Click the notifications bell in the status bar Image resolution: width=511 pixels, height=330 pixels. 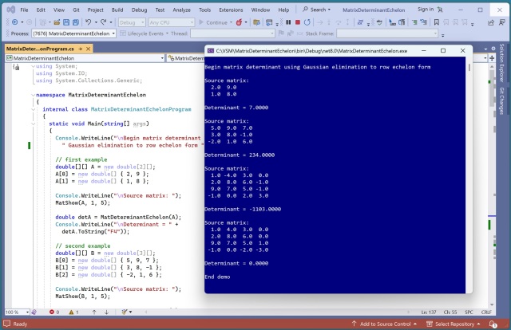pyautogui.click(x=493, y=324)
